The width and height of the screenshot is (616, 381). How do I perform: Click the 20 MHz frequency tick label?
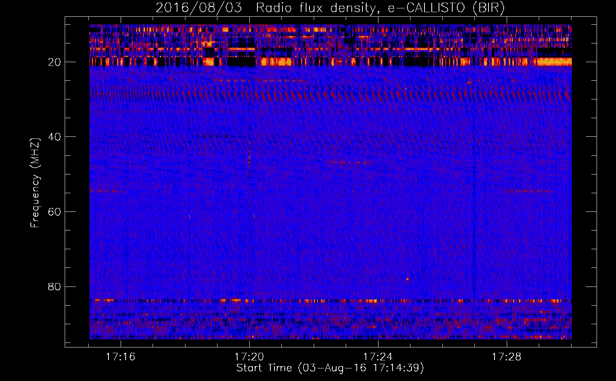point(54,62)
